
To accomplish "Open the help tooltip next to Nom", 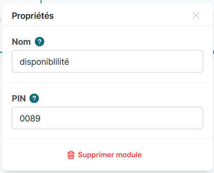I will click(x=40, y=42).
